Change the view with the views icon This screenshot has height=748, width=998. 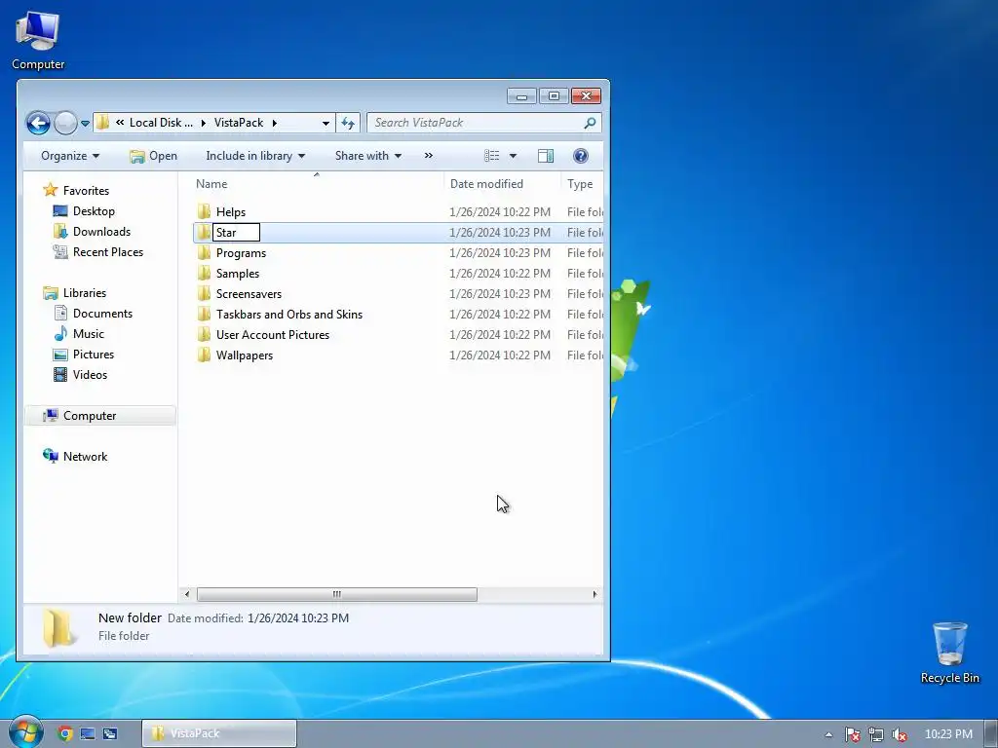click(x=492, y=156)
